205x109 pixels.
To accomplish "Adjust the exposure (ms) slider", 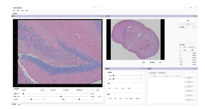I will 55,97.
